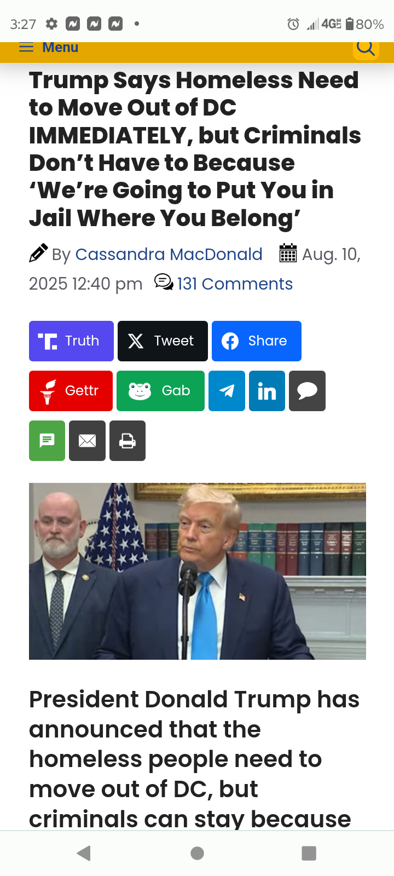This screenshot has height=876, width=394.
Task: Tap the gray speech bubble comments icon
Action: pyautogui.click(x=307, y=391)
